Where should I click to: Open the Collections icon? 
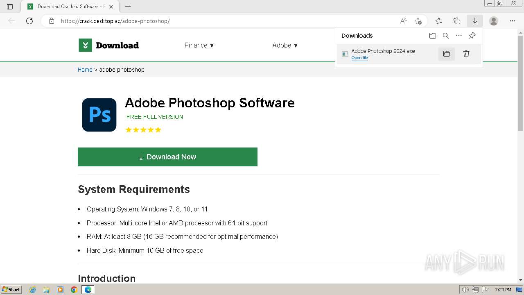tap(457, 21)
